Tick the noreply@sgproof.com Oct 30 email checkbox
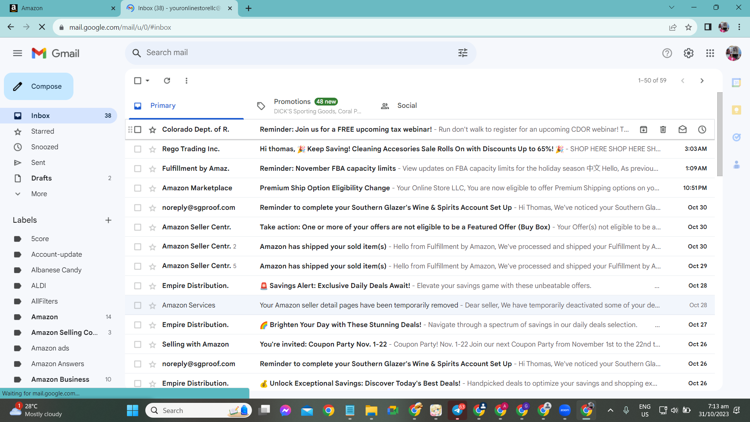This screenshot has height=422, width=750. pos(137,207)
